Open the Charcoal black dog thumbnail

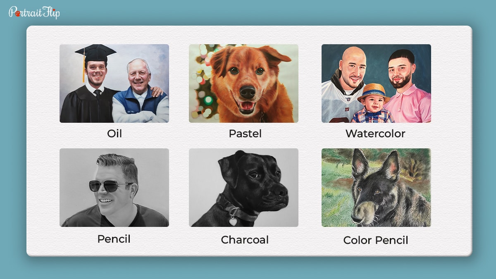243,188
